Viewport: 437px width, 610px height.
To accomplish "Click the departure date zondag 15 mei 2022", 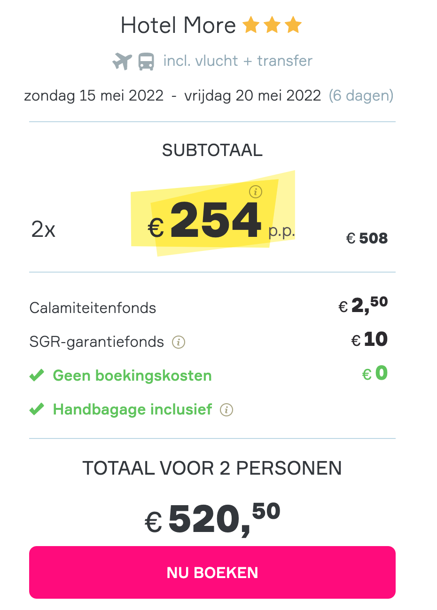I will click(94, 95).
